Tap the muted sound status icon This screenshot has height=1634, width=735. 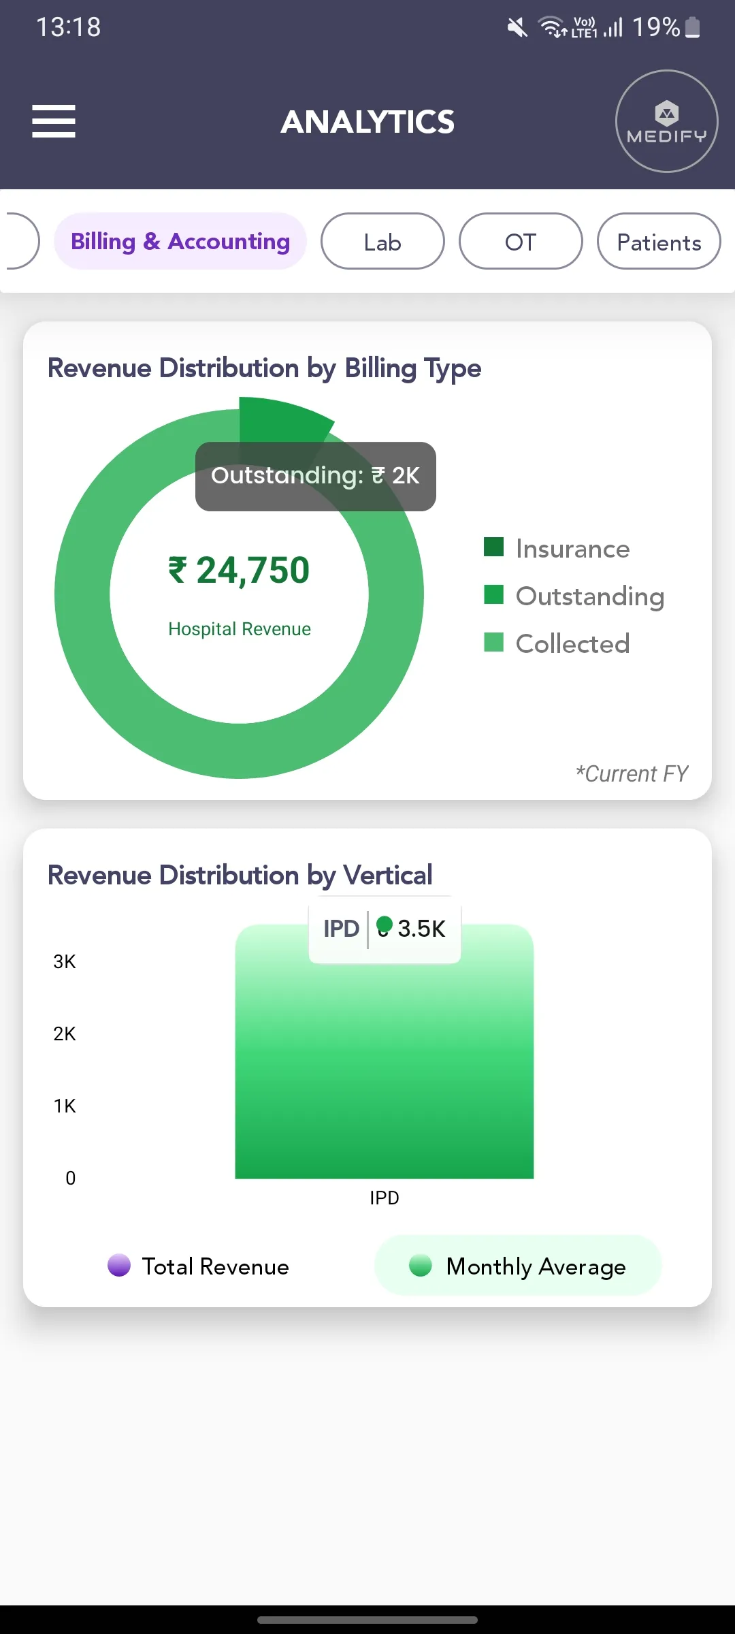click(517, 28)
